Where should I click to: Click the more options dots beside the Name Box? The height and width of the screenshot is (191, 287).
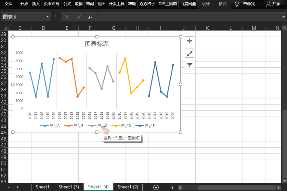(56, 17)
